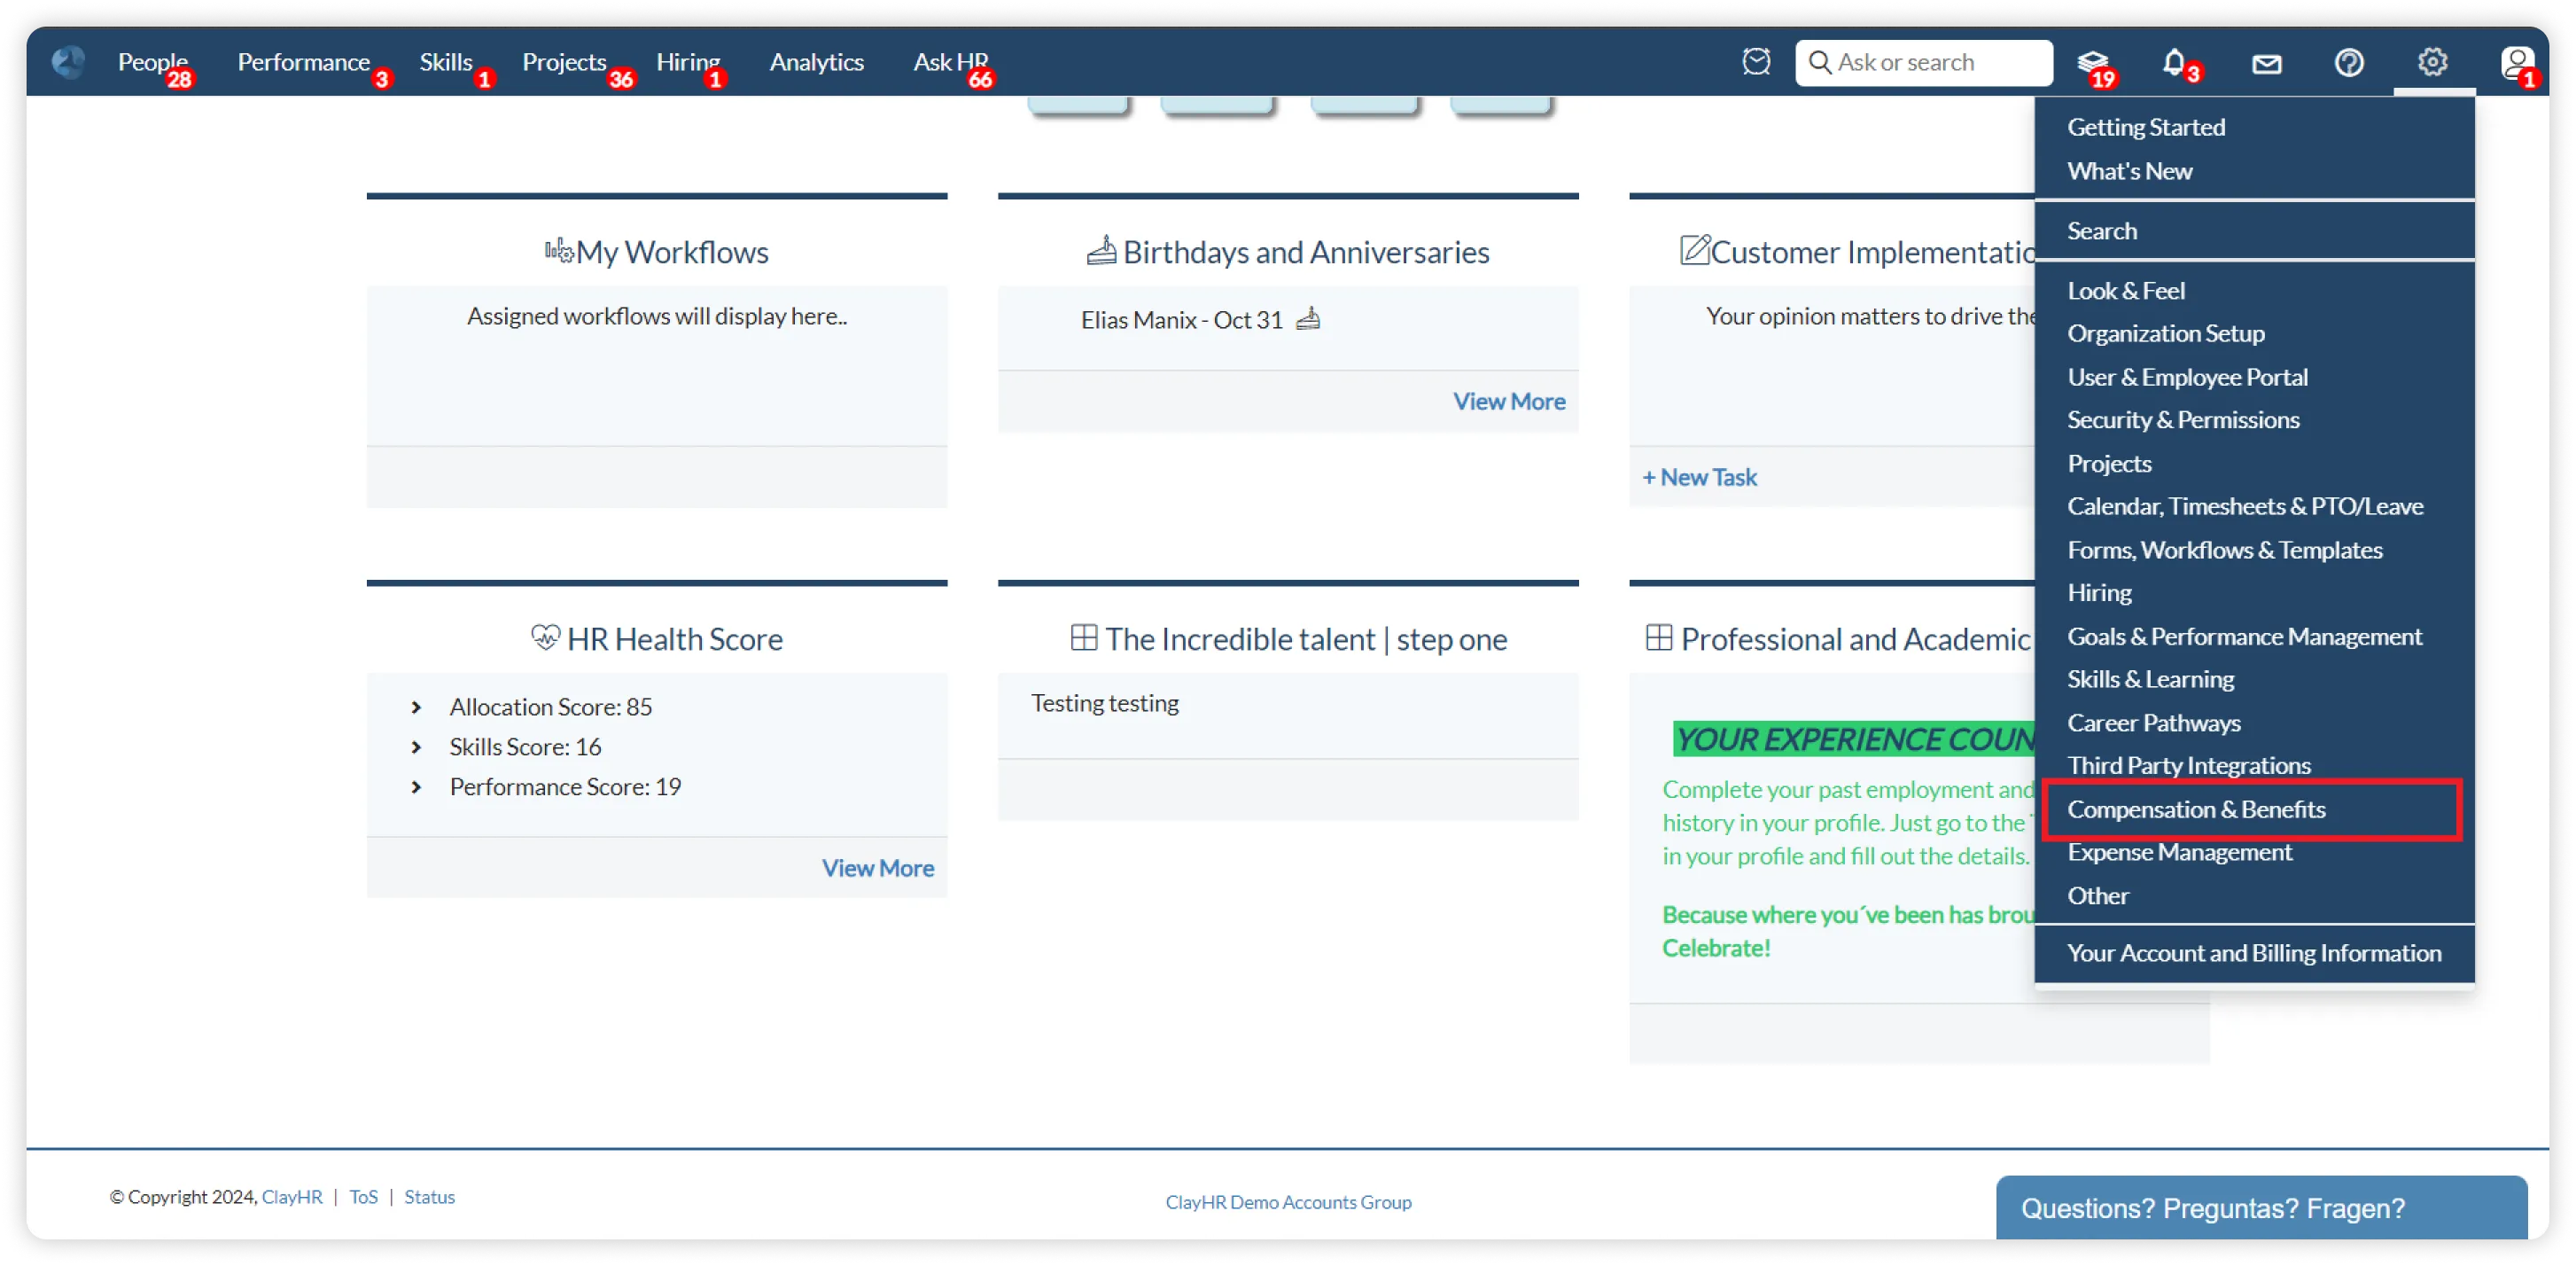Image resolution: width=2576 pixels, height=1266 pixels.
Task: Add a task with + New Task
Action: pos(1699,477)
